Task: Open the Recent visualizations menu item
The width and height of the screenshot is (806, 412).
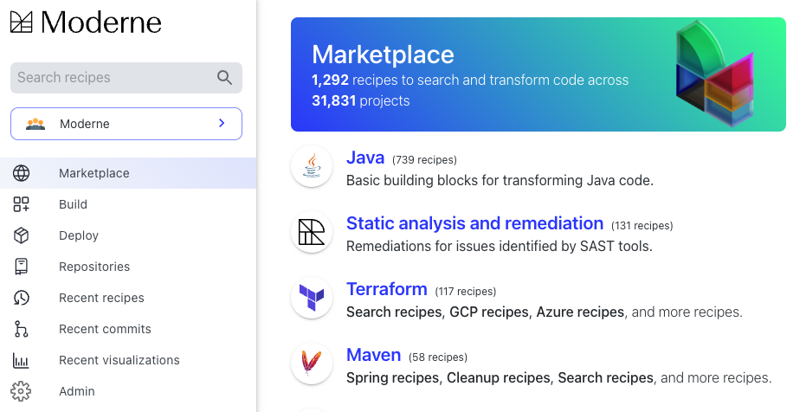Action: (x=128, y=360)
